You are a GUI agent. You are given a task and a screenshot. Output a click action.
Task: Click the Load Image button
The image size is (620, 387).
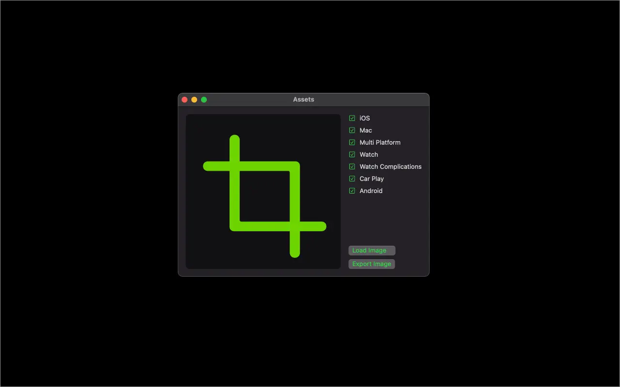(x=372, y=250)
